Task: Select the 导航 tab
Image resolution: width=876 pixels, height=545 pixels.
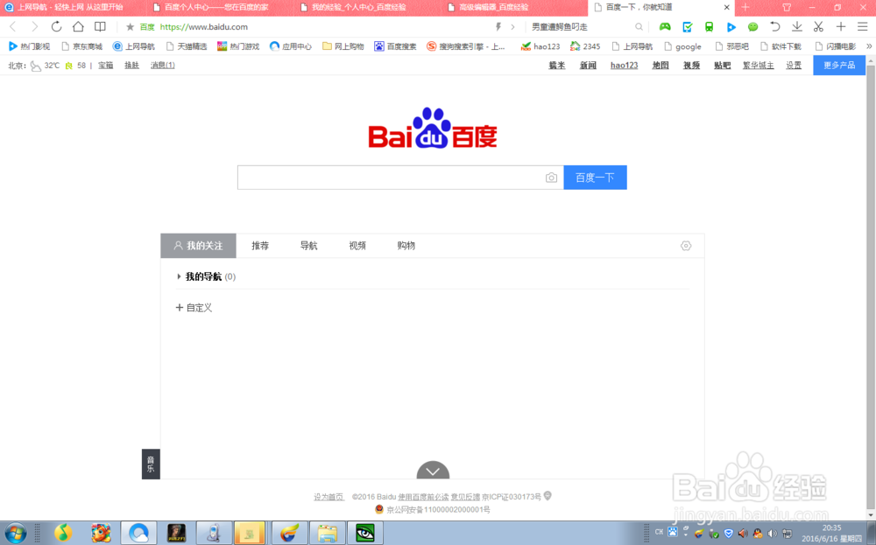Action: pyautogui.click(x=309, y=246)
